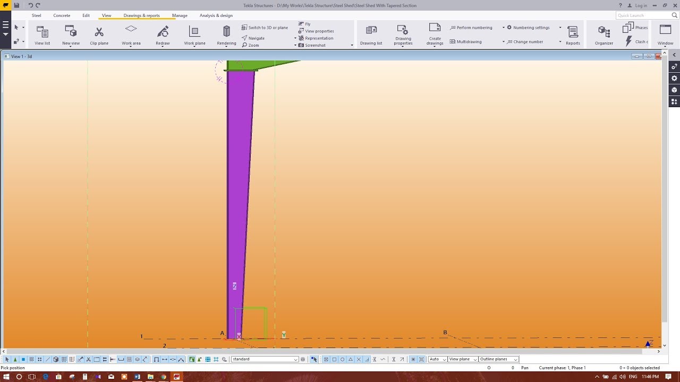680x382 pixels.
Task: Switch to the Analysis & design tab
Action: pyautogui.click(x=216, y=15)
